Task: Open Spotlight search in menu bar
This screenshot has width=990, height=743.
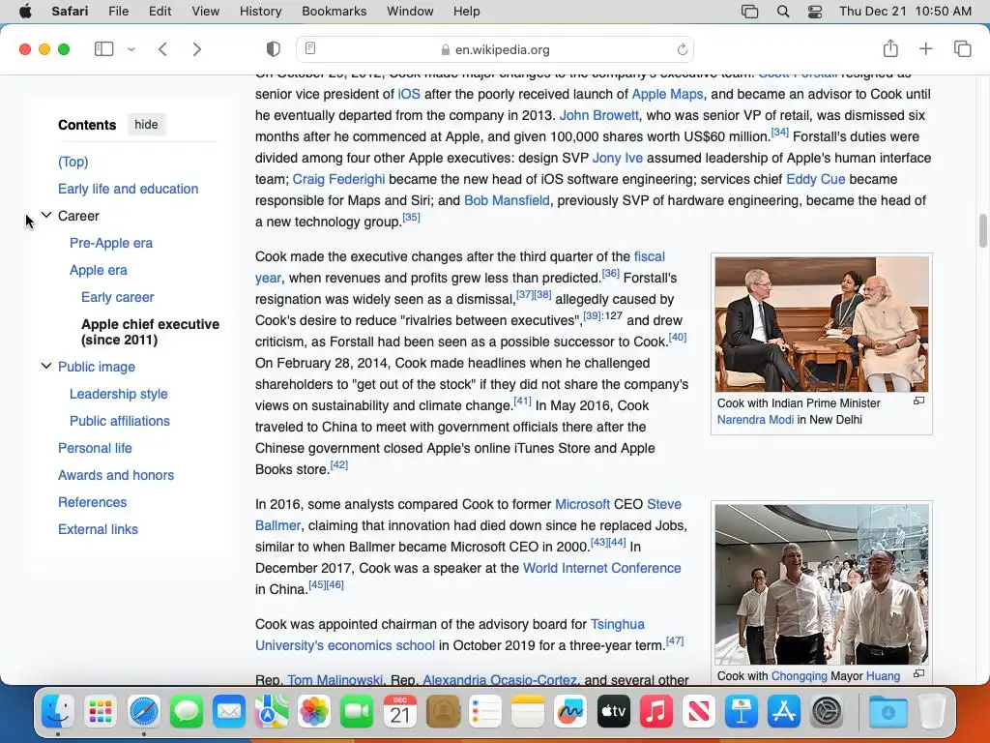Action: (x=783, y=12)
